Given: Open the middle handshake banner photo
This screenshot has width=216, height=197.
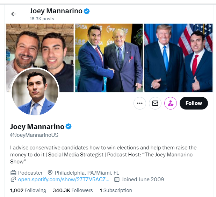Looking at the screenshot, I should pos(109,58).
